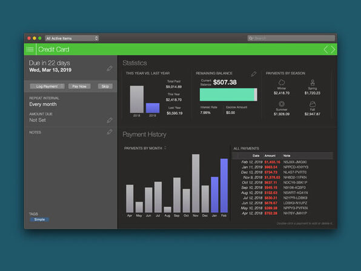Viewport: 361px width, 271px height.
Task: Click the Fall $2,947.87 amount
Action: [313, 114]
